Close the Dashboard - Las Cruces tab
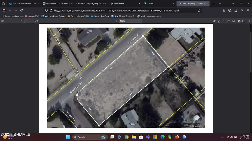This screenshot has height=141, width=252. point(72,4)
